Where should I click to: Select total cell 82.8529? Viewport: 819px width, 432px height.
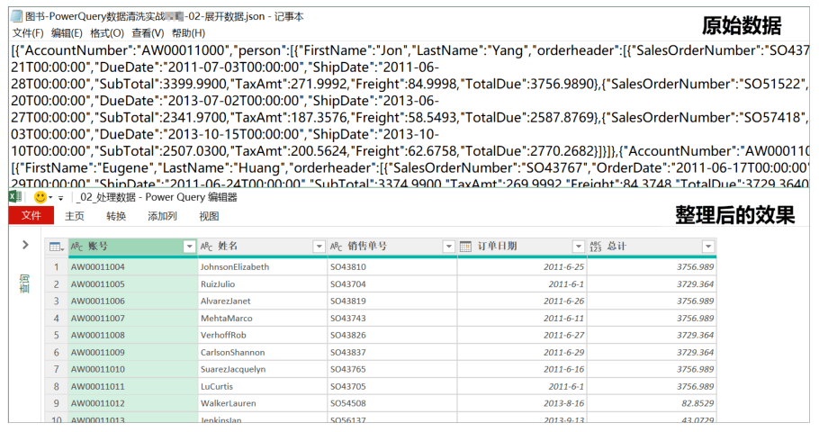tap(652, 403)
